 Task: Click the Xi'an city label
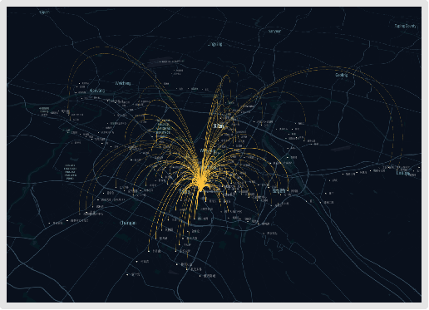(219, 126)
